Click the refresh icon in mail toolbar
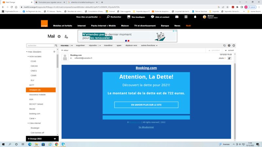The image size is (262, 147). coord(224,45)
